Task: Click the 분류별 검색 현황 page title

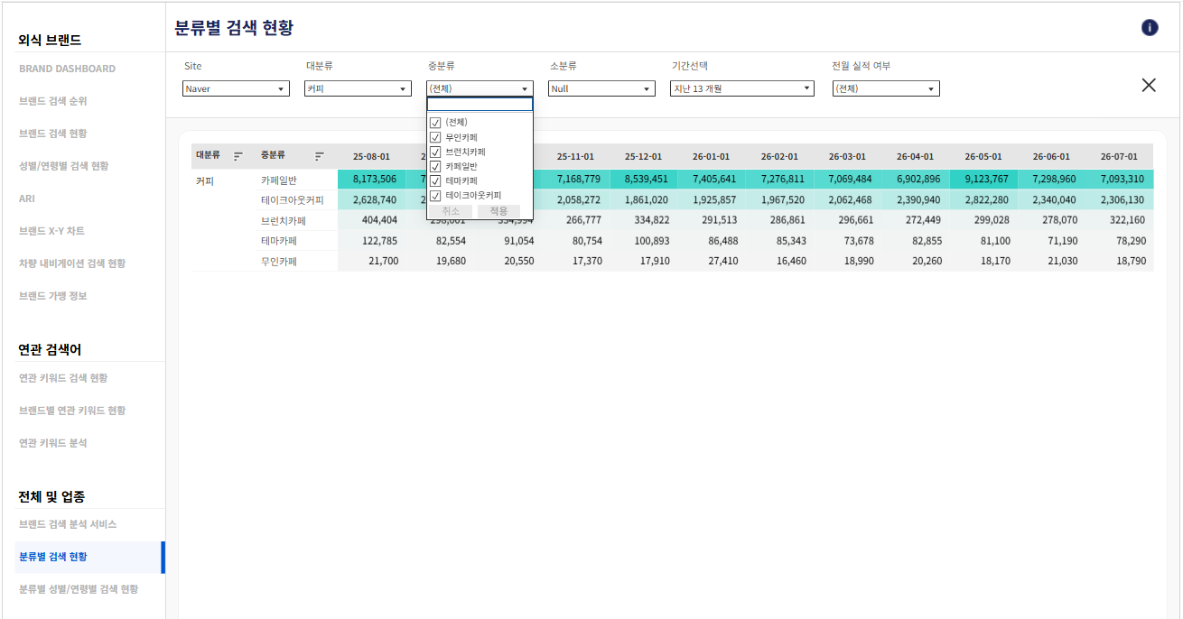Action: pos(234,28)
